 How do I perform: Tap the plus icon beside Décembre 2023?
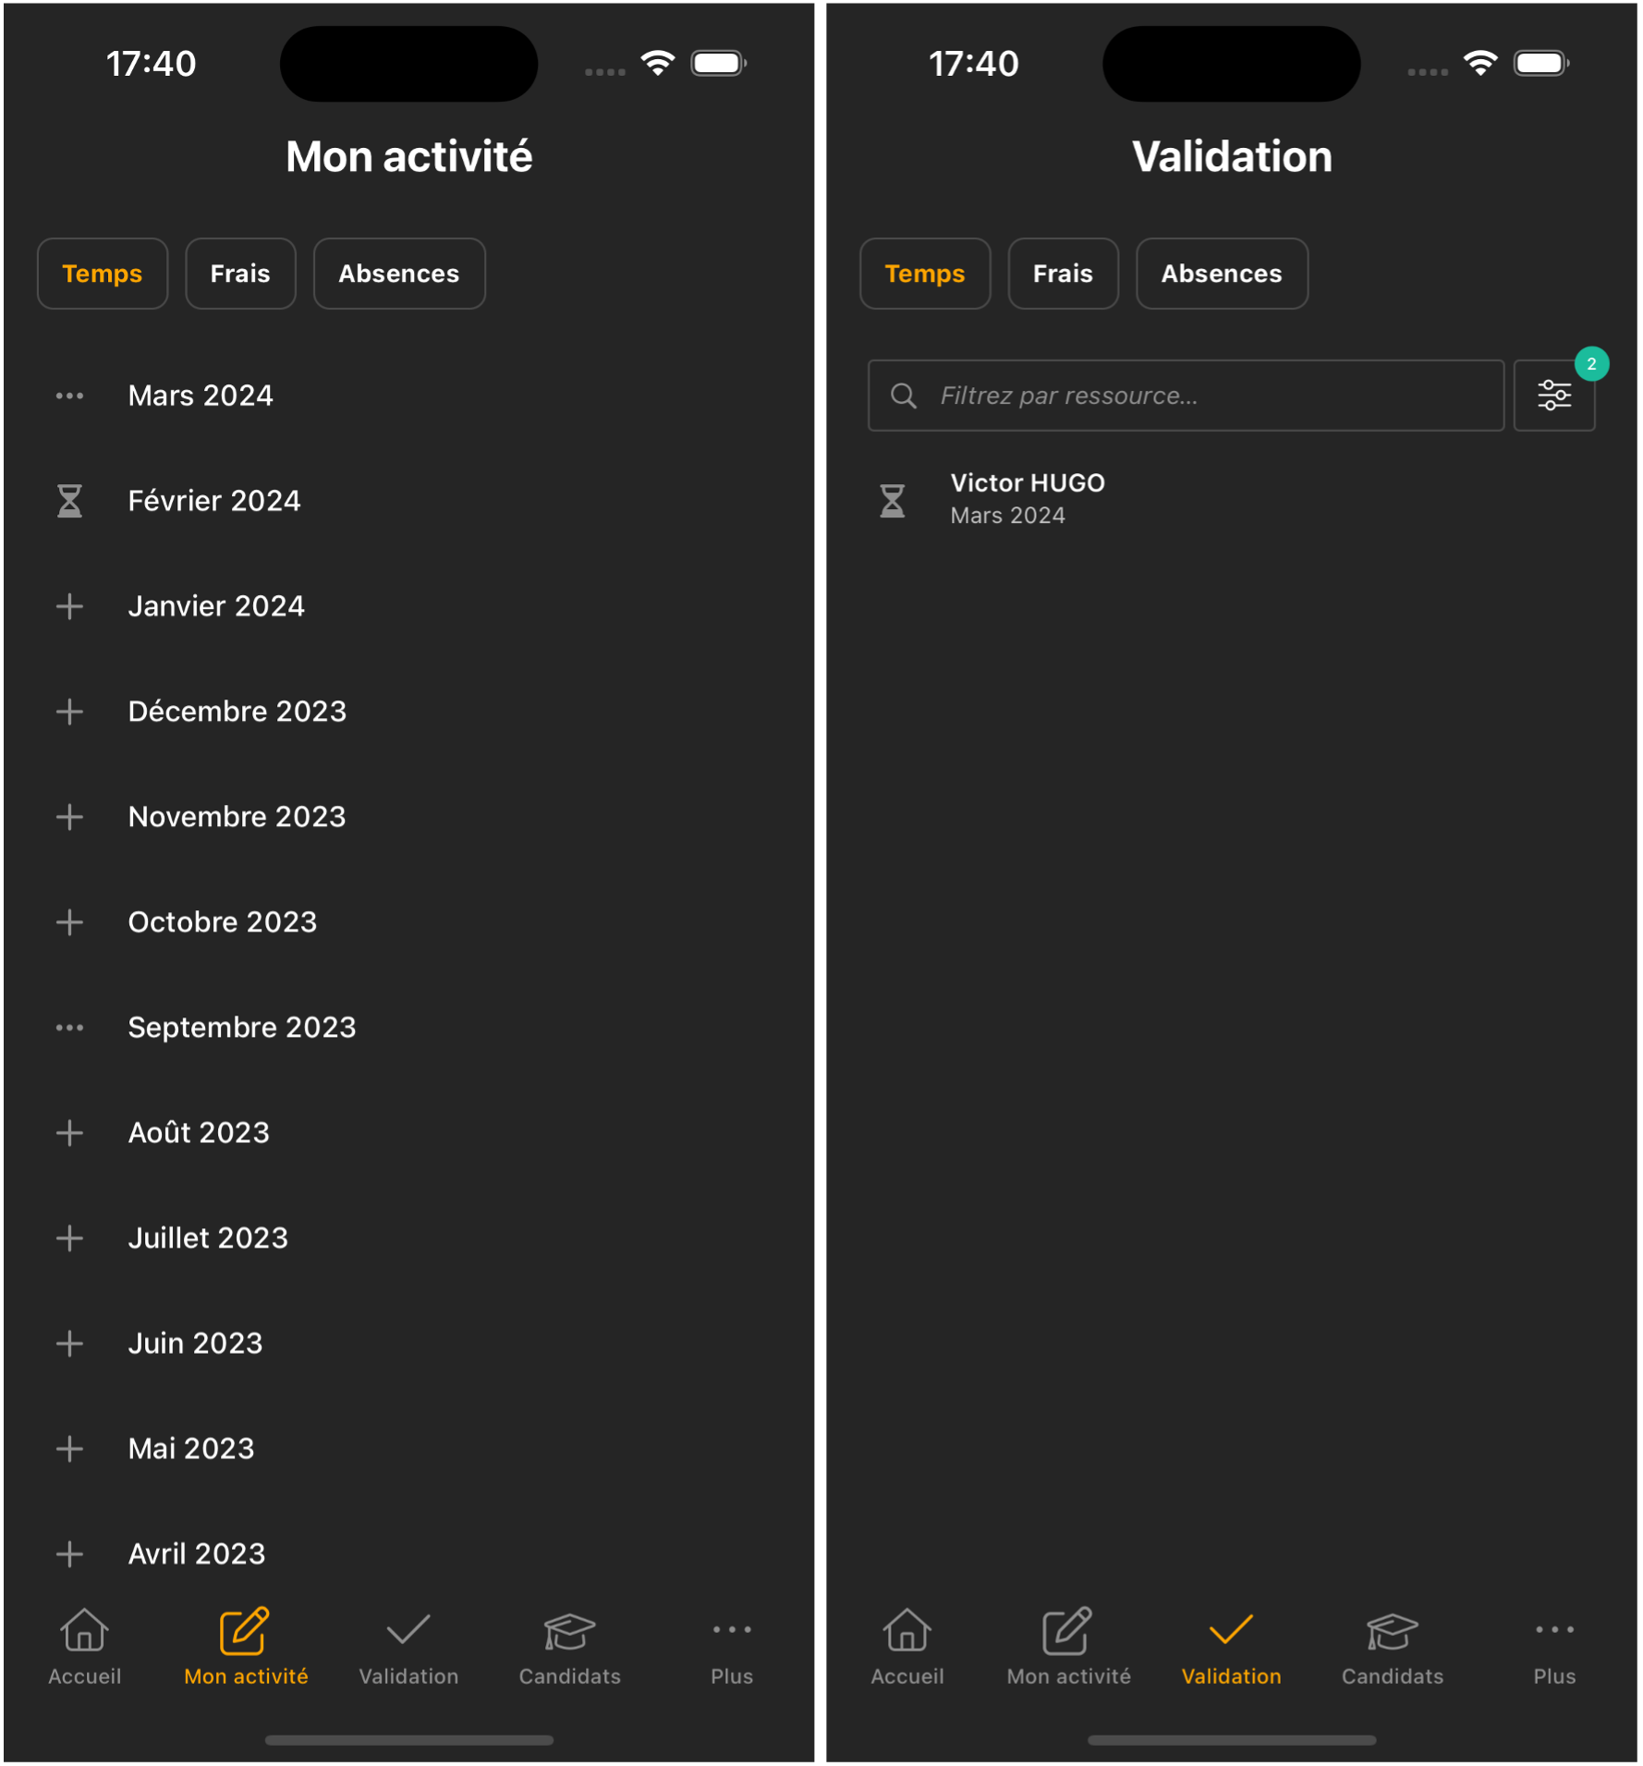69,712
